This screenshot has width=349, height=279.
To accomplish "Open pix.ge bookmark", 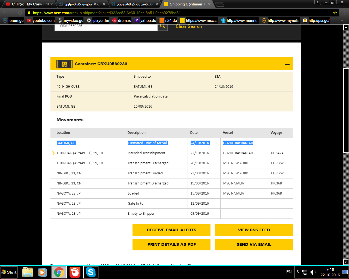I will [316, 20].
